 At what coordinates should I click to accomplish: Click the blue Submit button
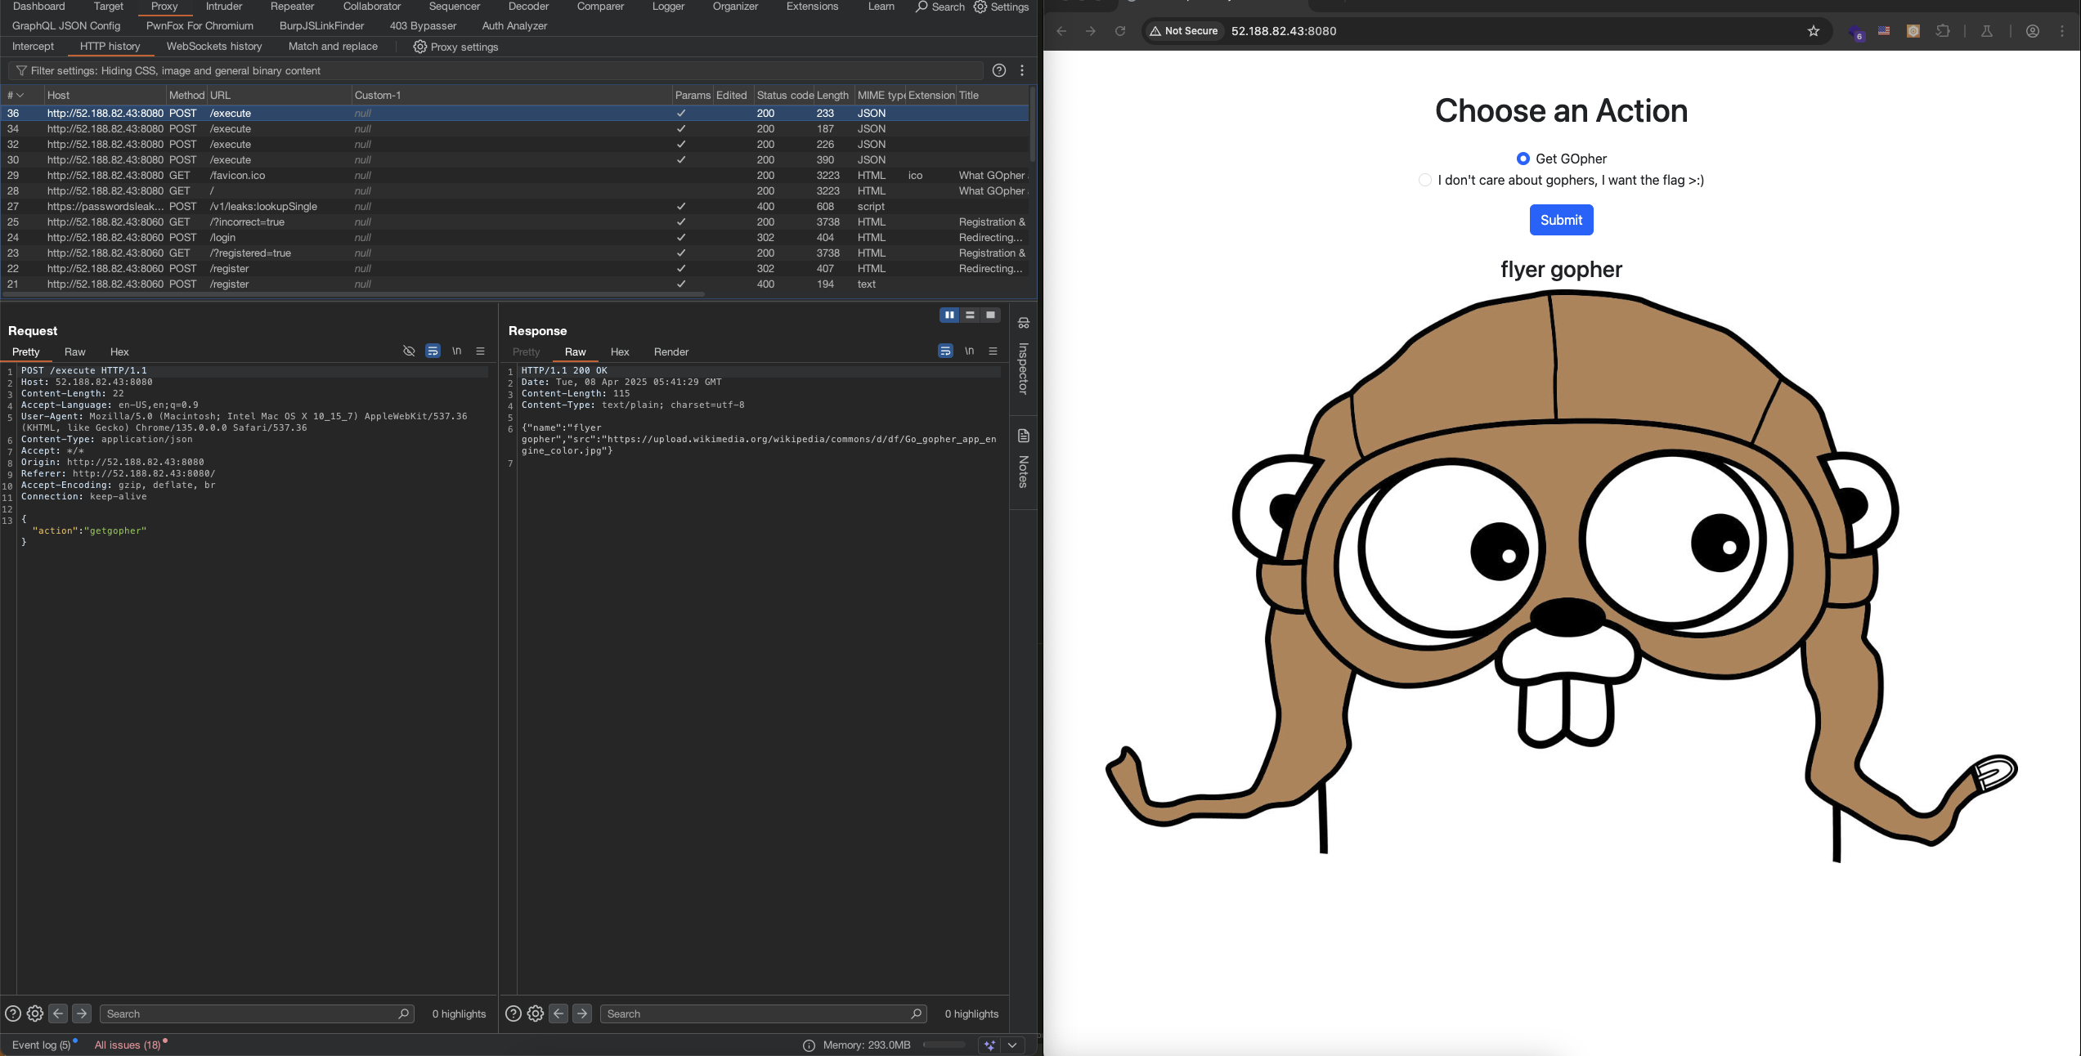pos(1561,220)
